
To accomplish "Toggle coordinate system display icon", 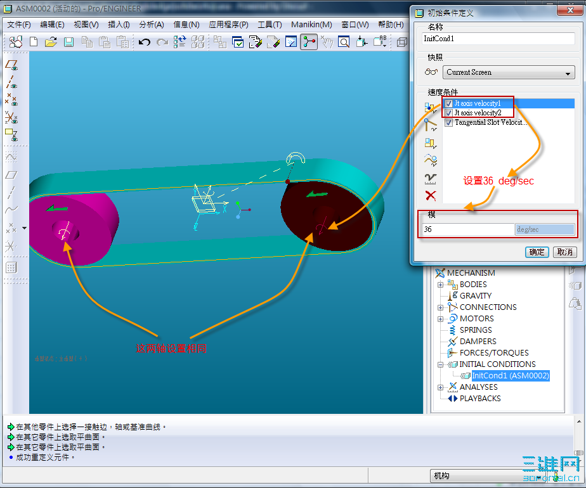I will coord(11,118).
